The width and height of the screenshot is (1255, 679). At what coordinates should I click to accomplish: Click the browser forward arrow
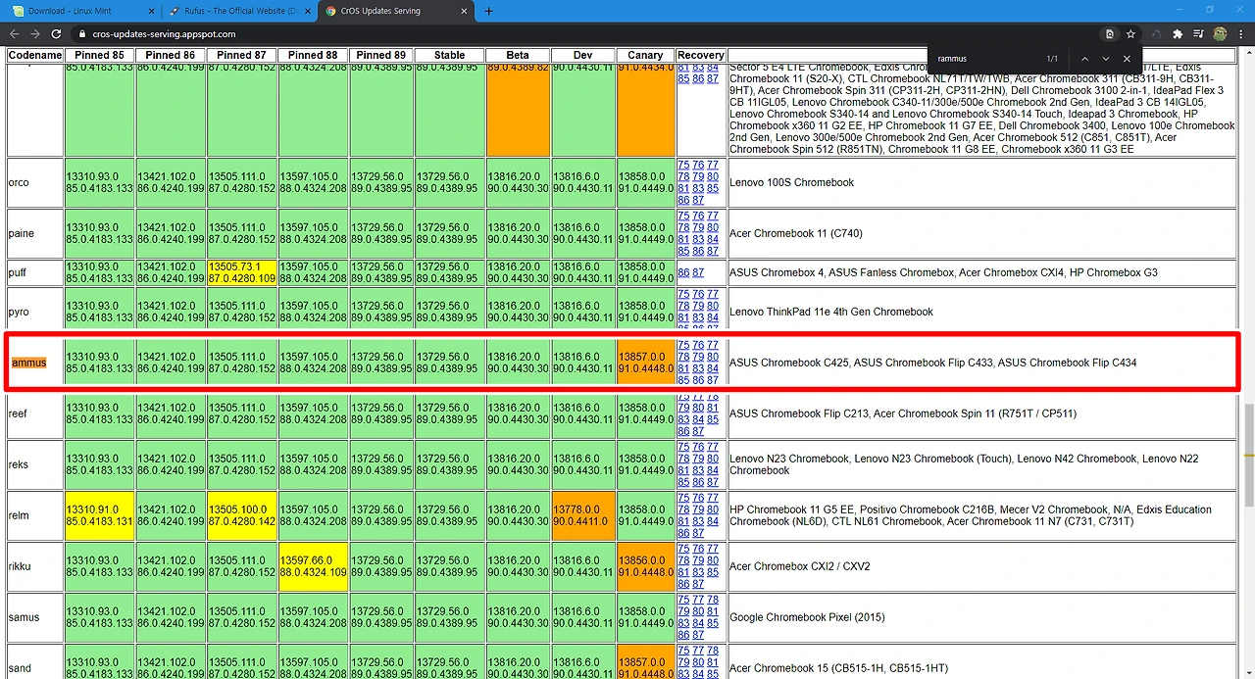coord(34,33)
